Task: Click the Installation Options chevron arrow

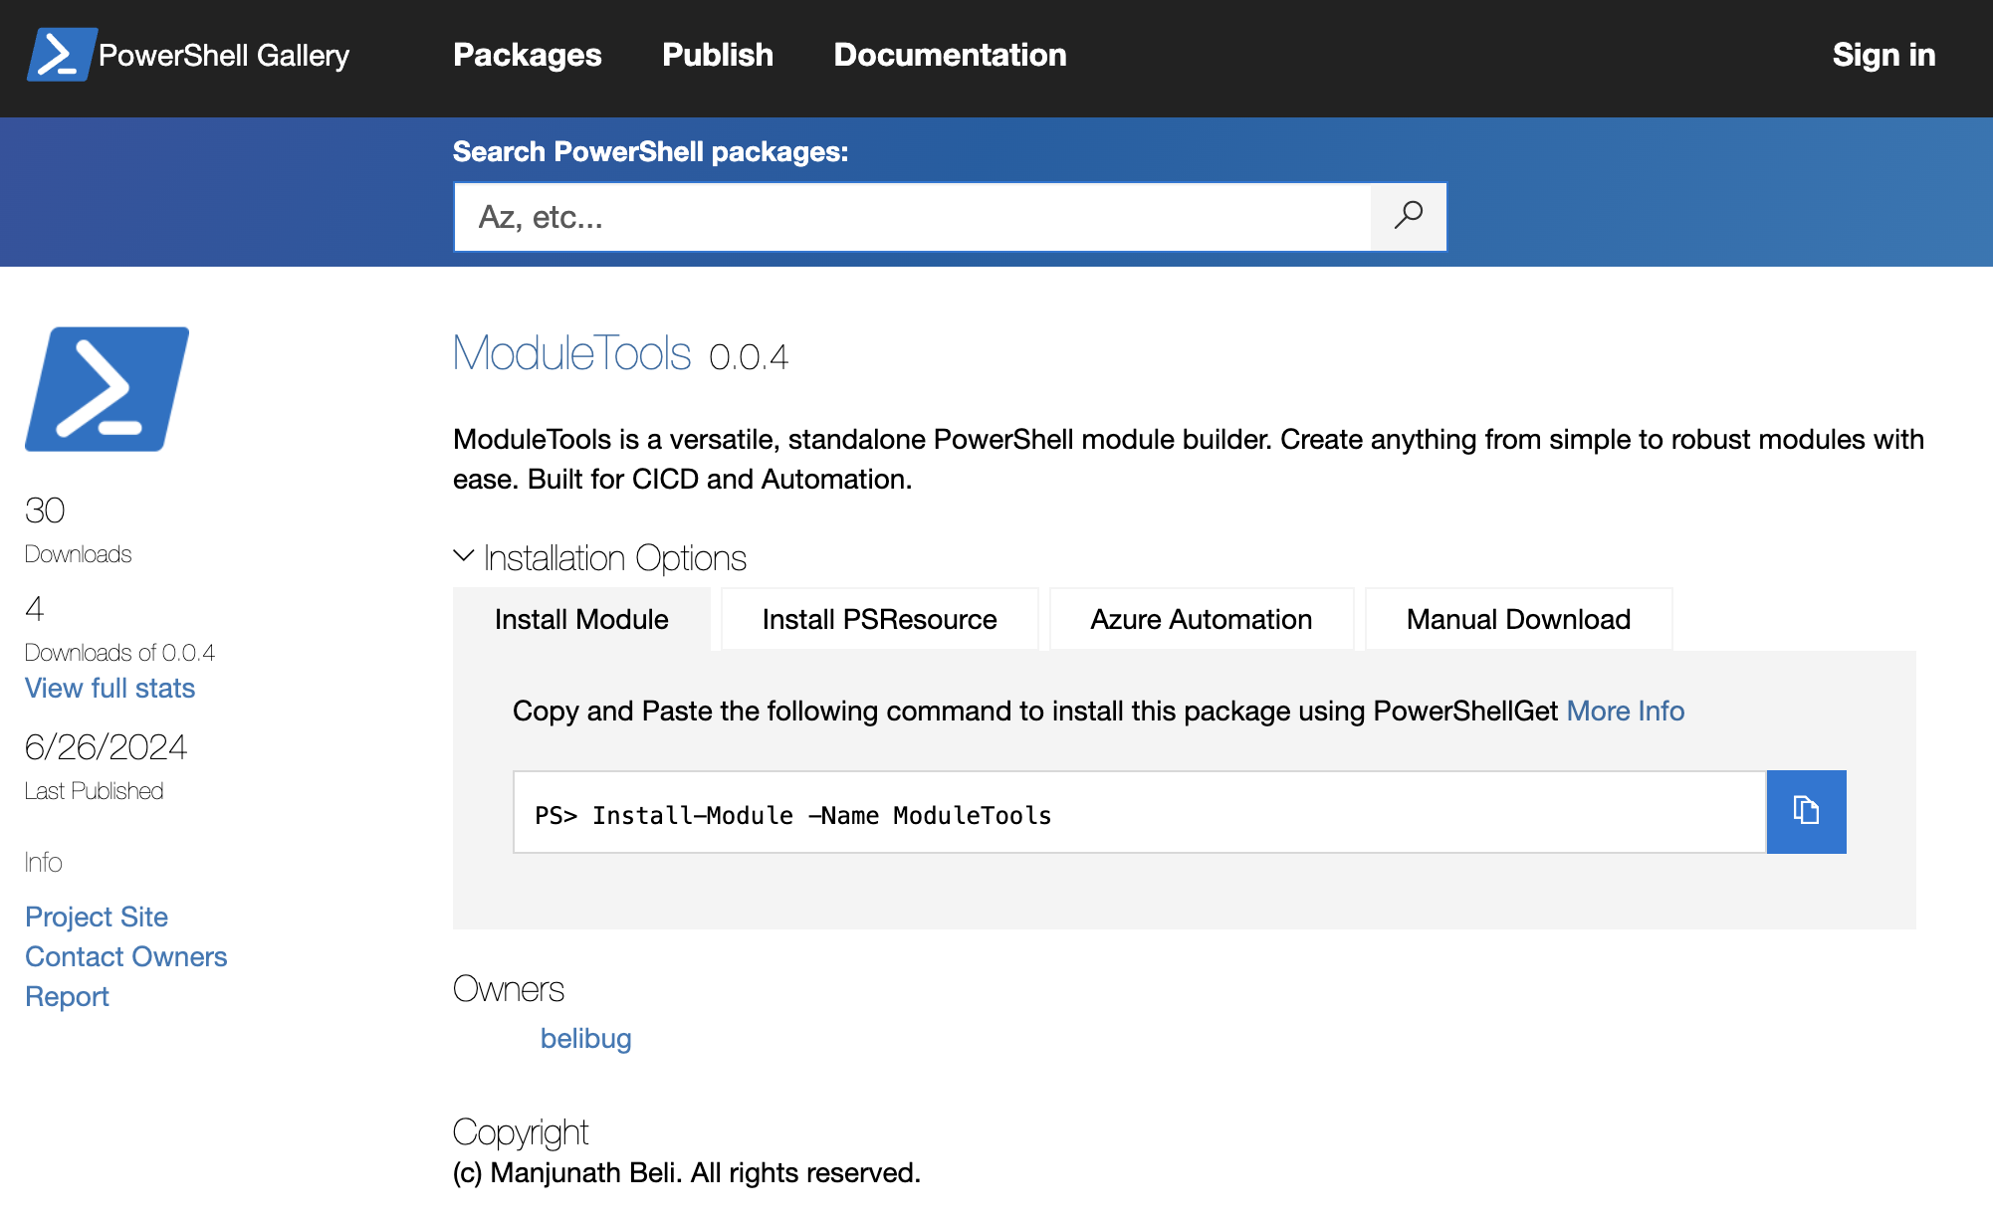Action: (x=464, y=556)
